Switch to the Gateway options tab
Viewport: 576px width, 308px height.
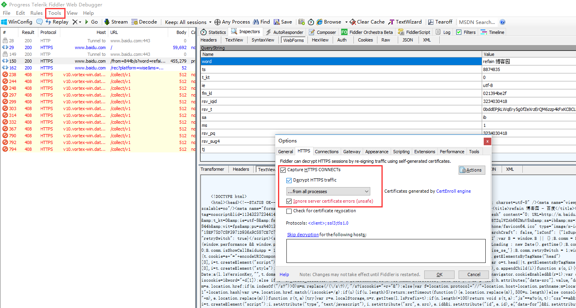point(352,152)
